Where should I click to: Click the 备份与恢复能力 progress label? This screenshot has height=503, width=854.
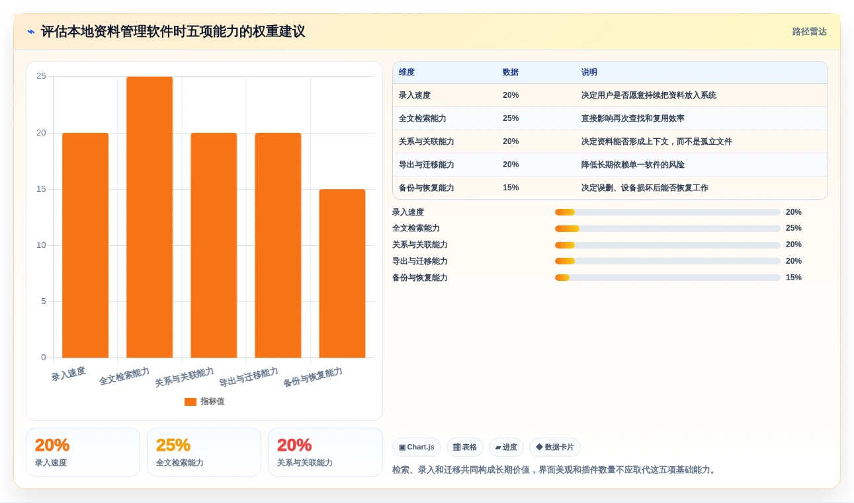(420, 278)
